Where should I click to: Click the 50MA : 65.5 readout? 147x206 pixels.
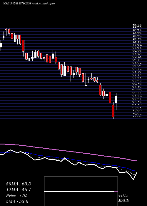(x=18, y=184)
